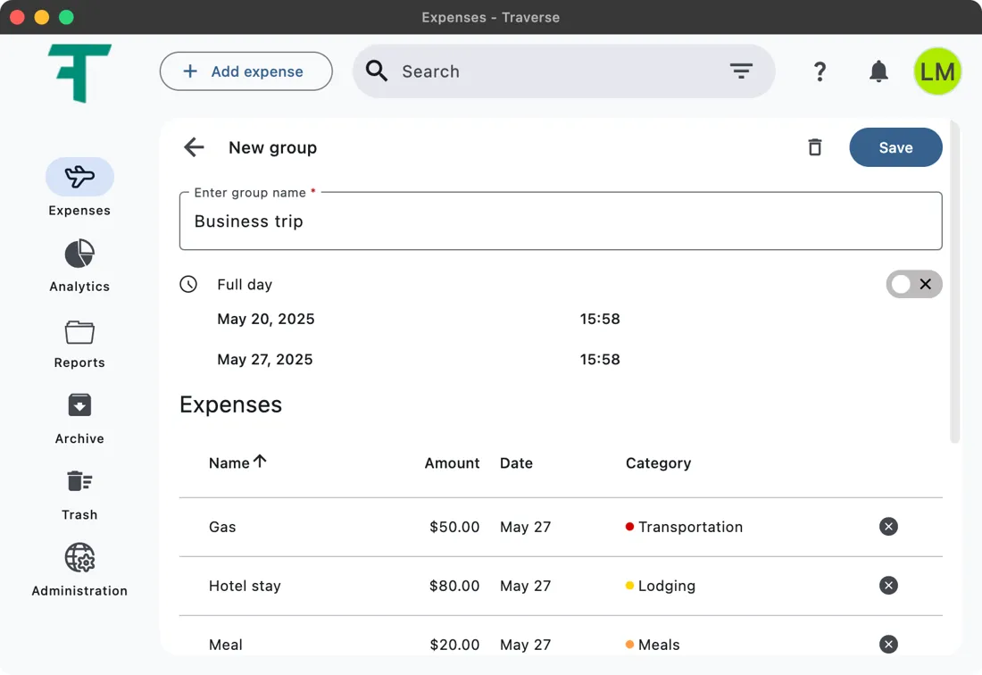Open the notifications bell
Viewport: 982px width, 675px height.
(878, 71)
